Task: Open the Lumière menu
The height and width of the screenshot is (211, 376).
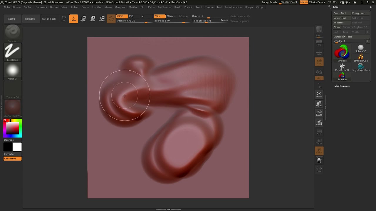Action: [97, 7]
